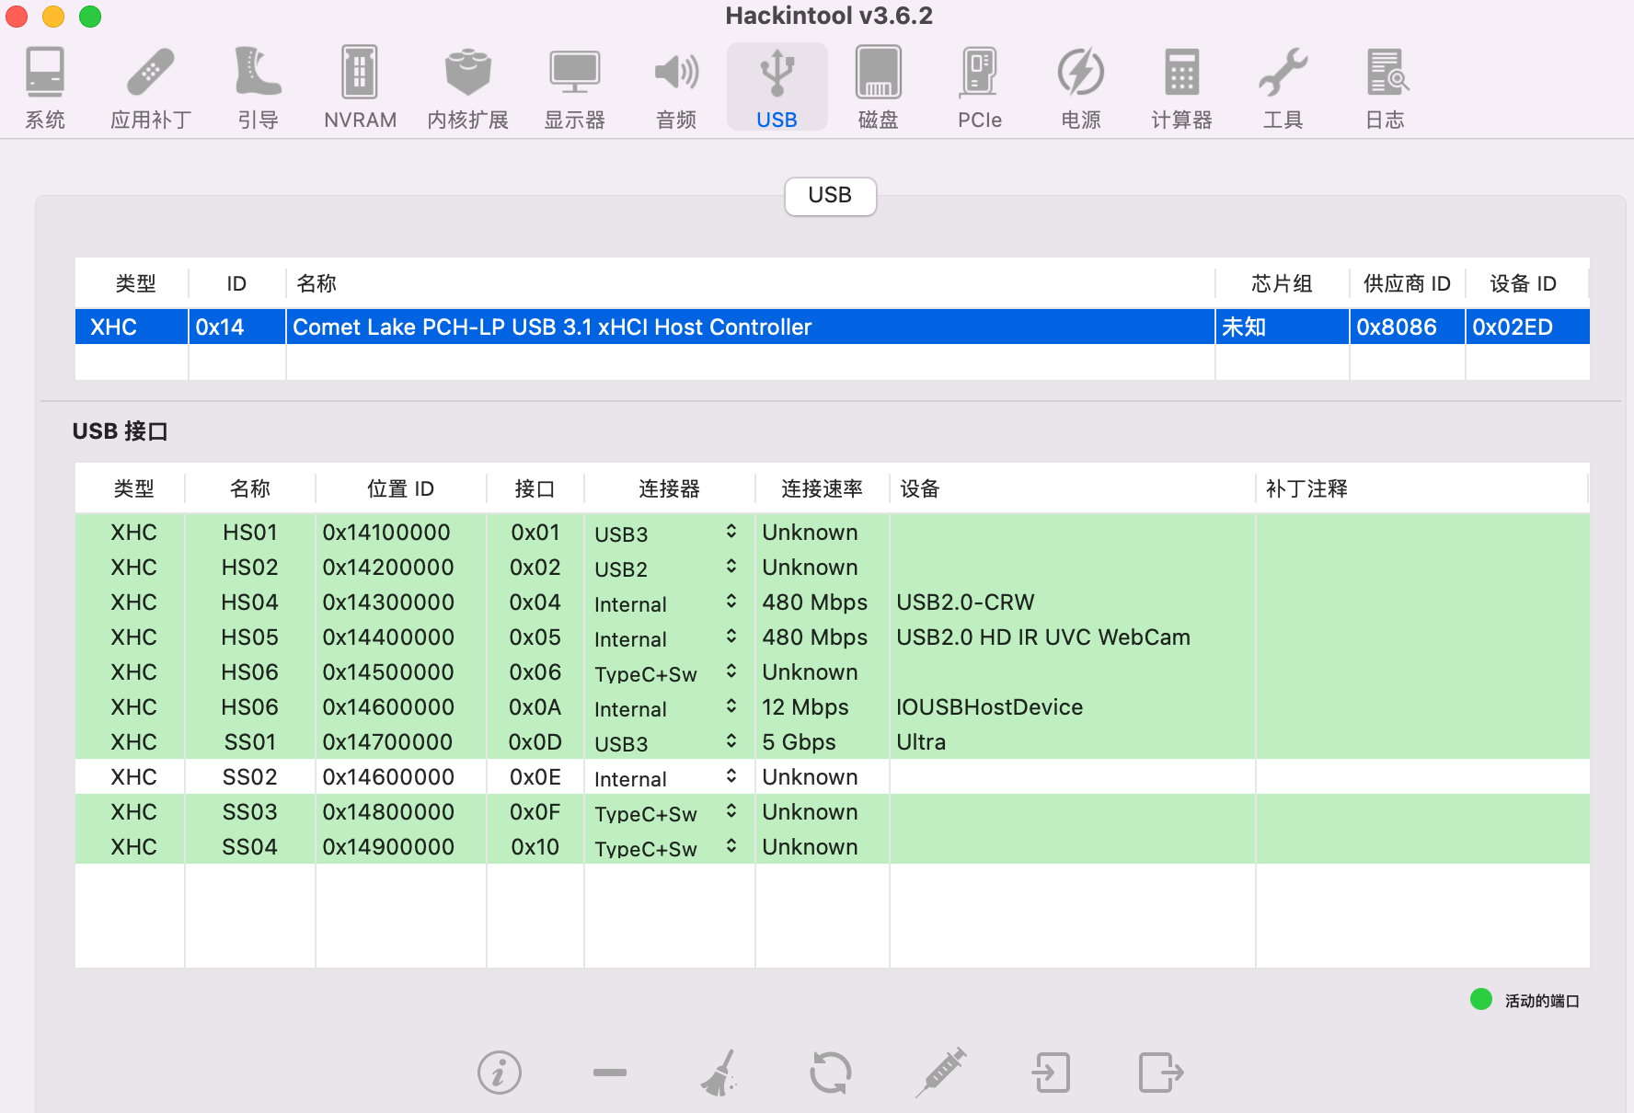Click the yellow minimize window button

click(x=53, y=17)
